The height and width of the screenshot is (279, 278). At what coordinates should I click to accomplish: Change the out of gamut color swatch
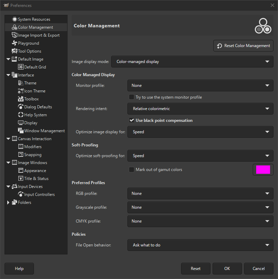coord(263,169)
